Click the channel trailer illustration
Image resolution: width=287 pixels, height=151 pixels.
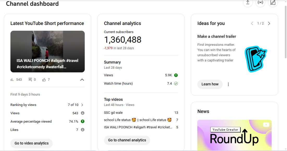pyautogui.click(x=256, y=59)
